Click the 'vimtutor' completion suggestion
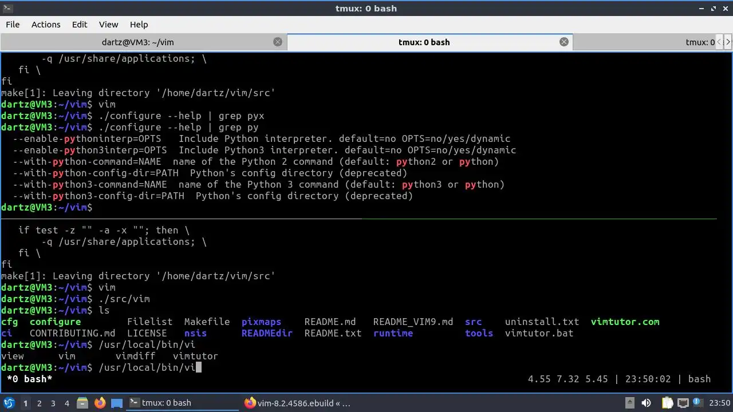 [x=196, y=356]
